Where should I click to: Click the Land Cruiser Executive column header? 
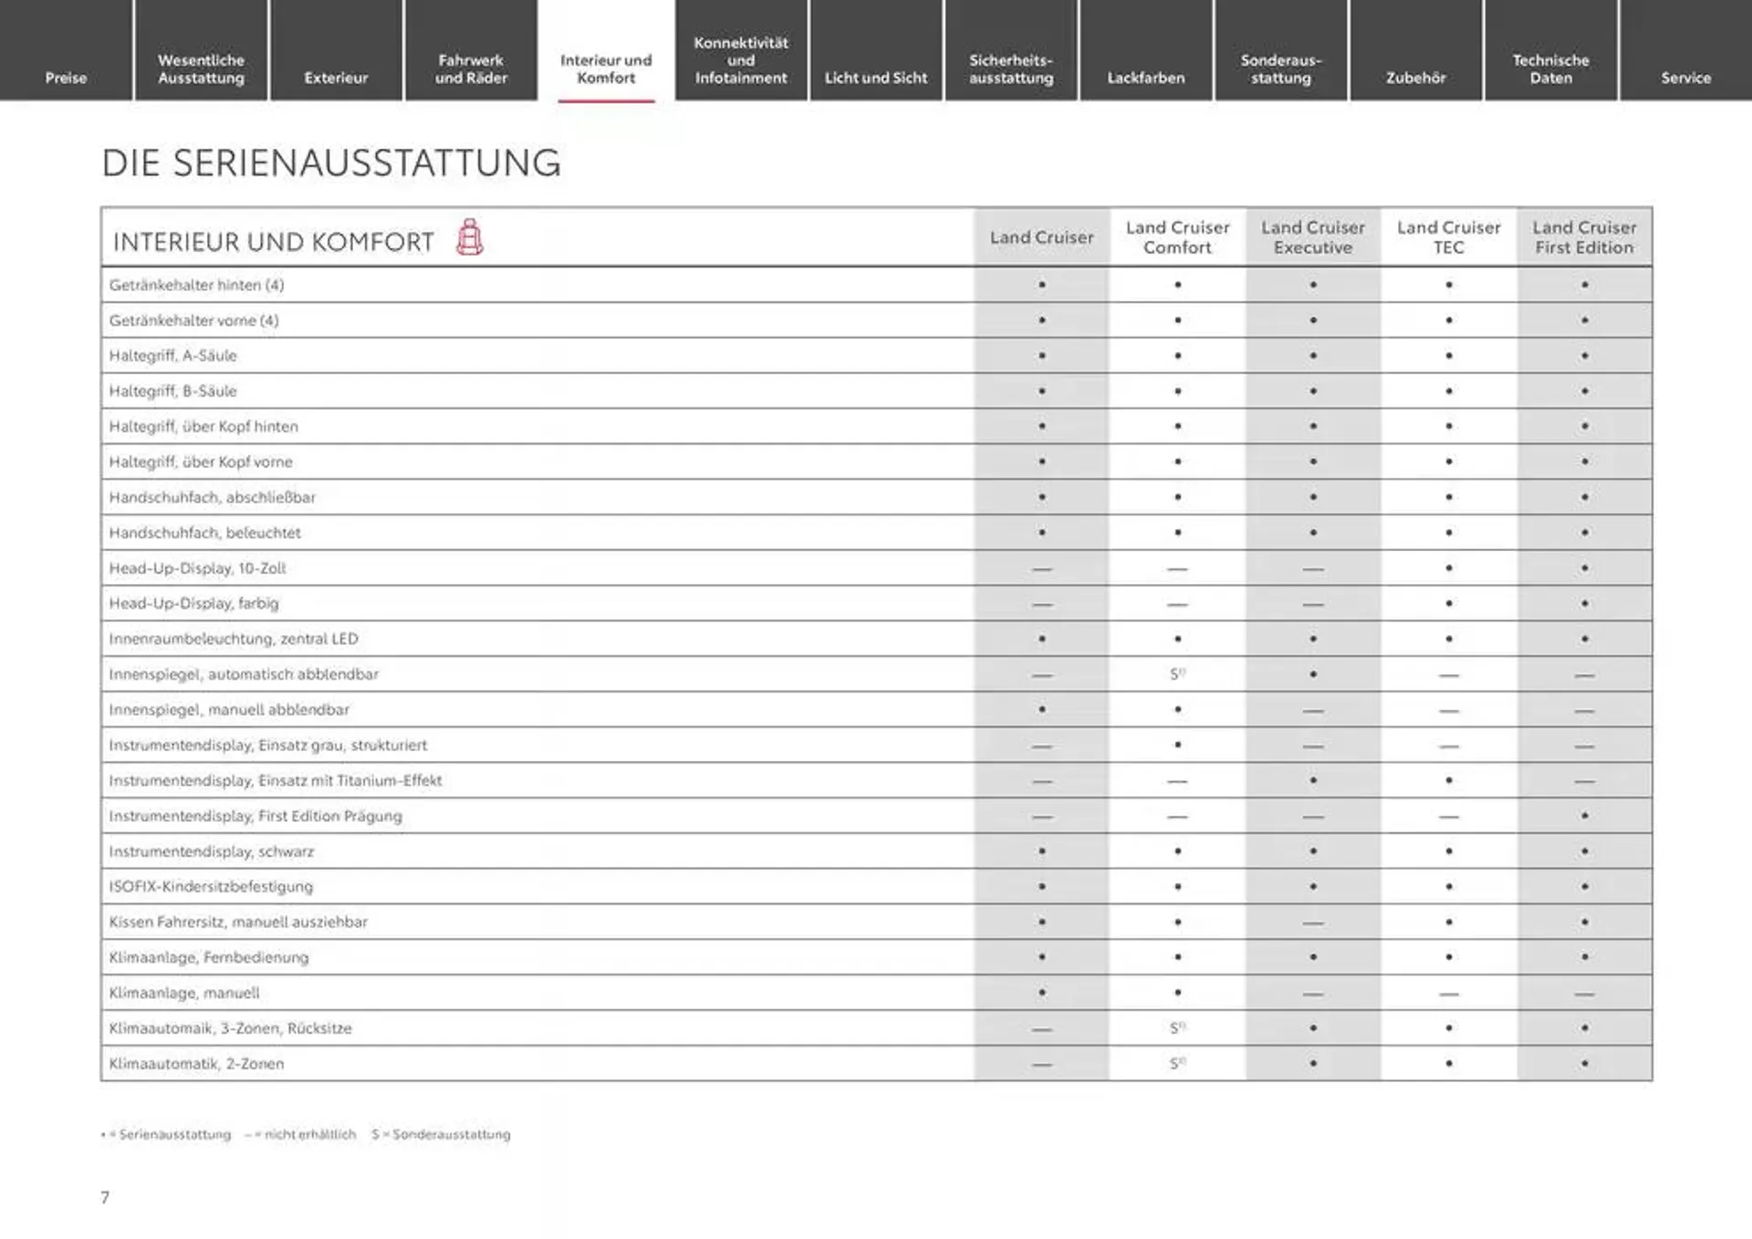click(x=1313, y=237)
